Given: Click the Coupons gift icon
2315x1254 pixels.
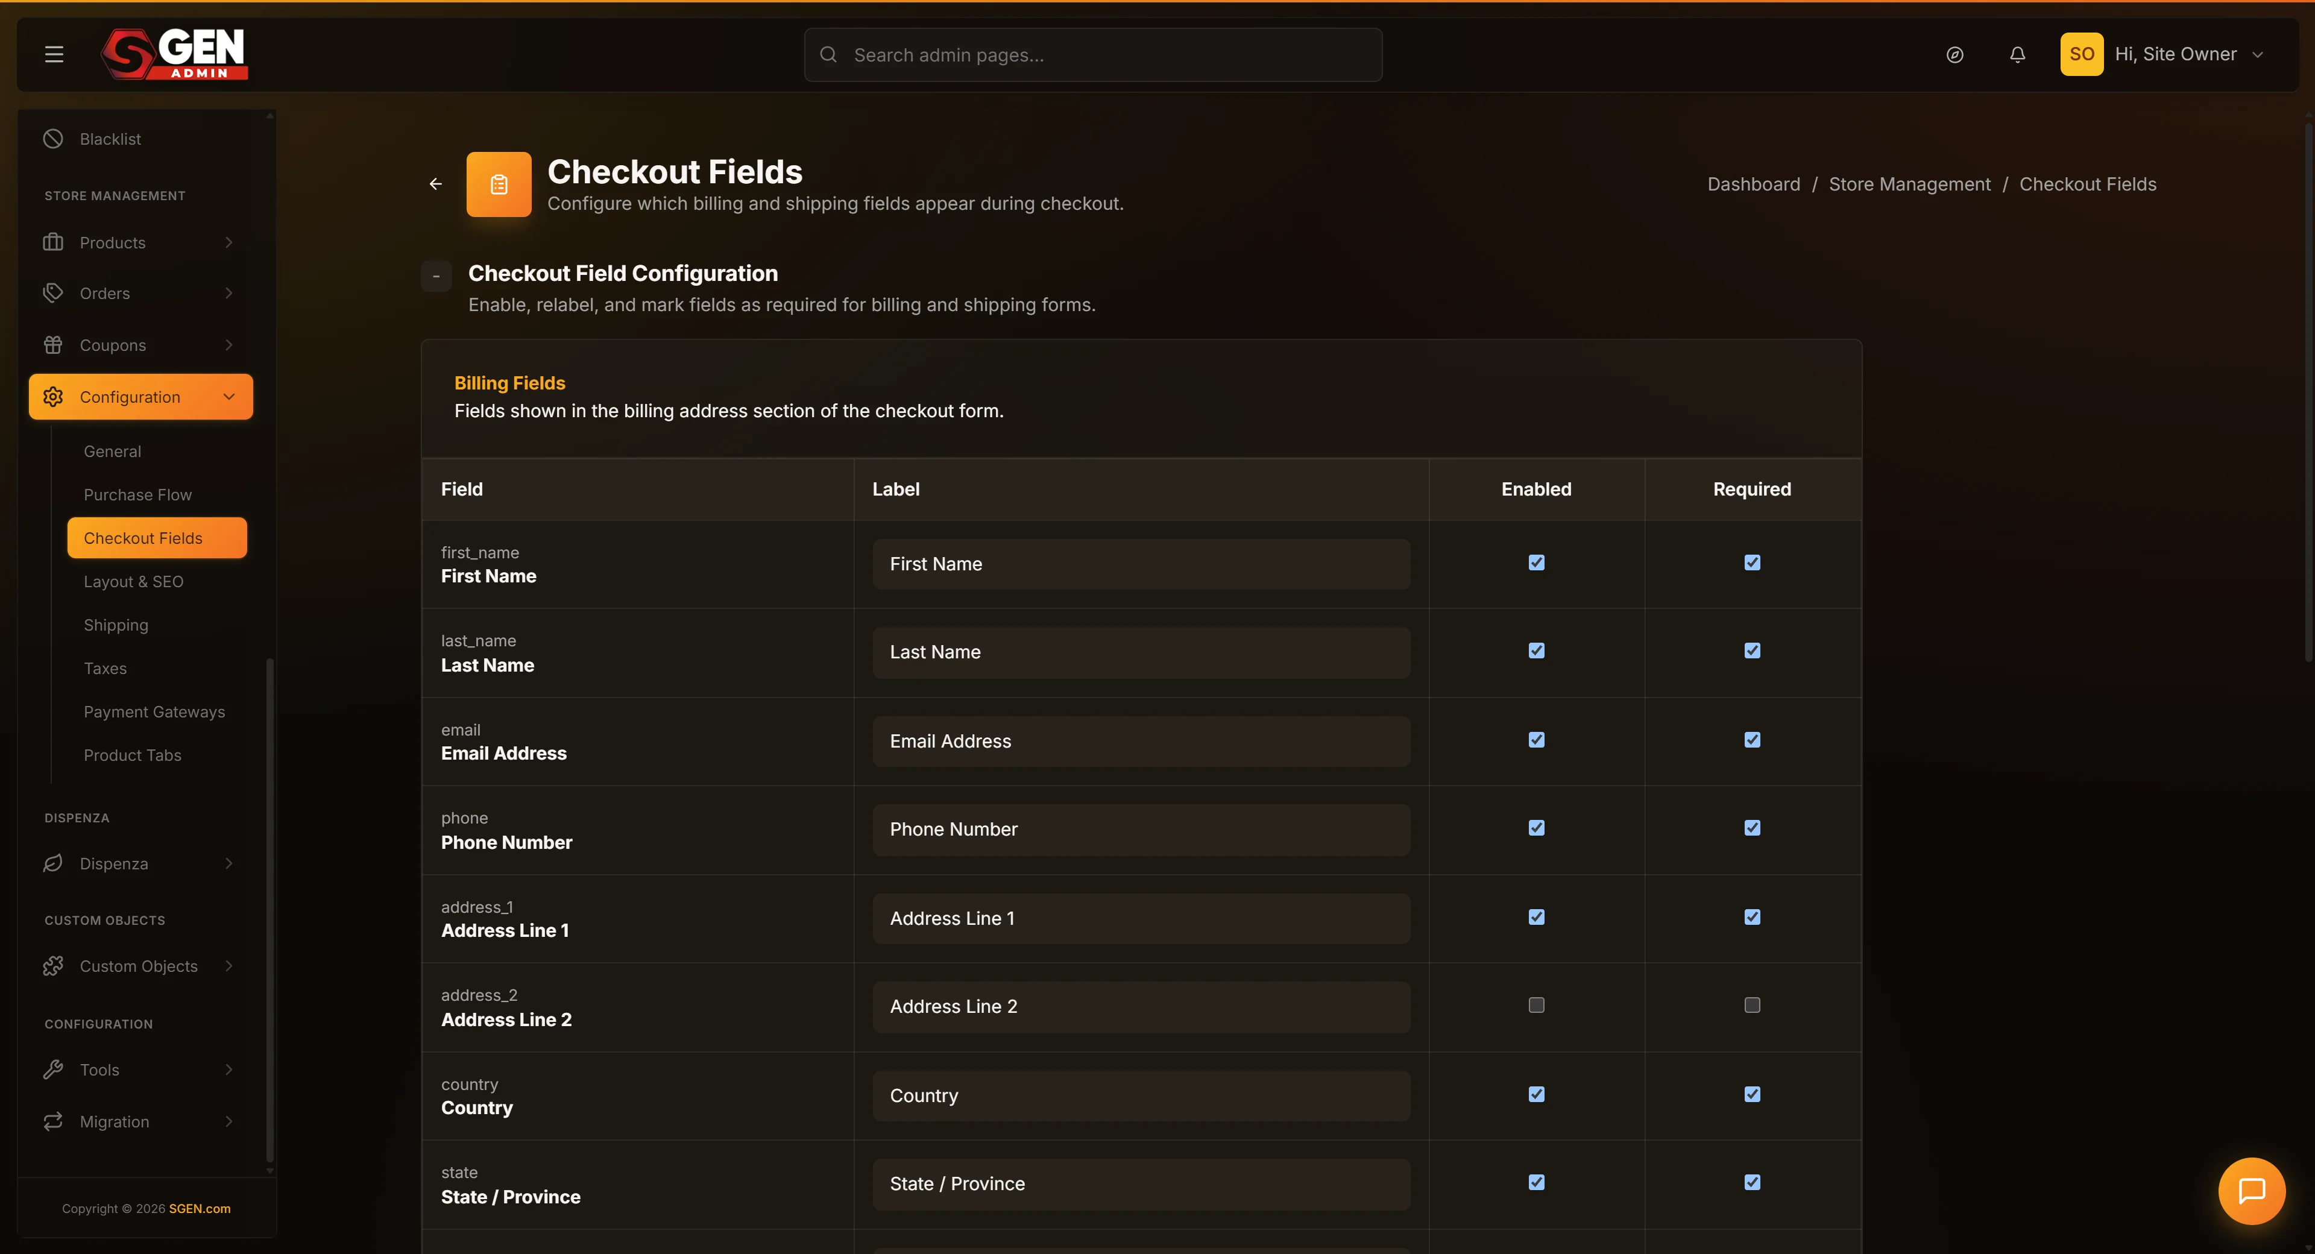Looking at the screenshot, I should (53, 344).
